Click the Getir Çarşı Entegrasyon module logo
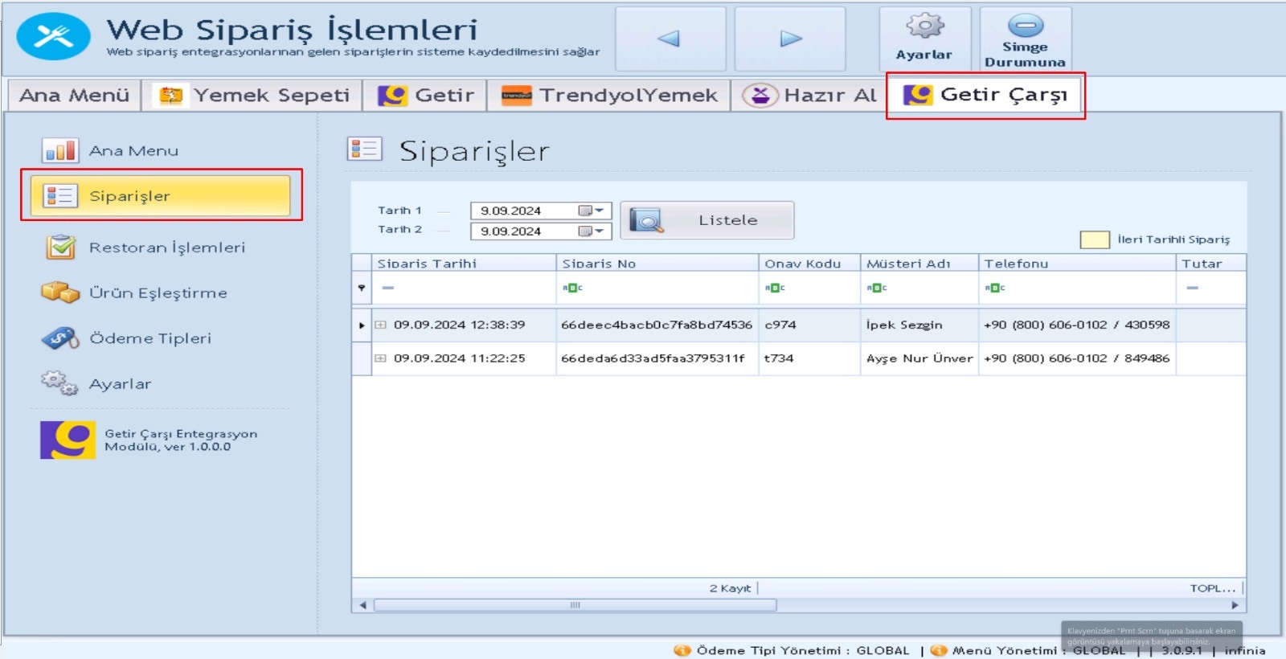 coord(68,440)
